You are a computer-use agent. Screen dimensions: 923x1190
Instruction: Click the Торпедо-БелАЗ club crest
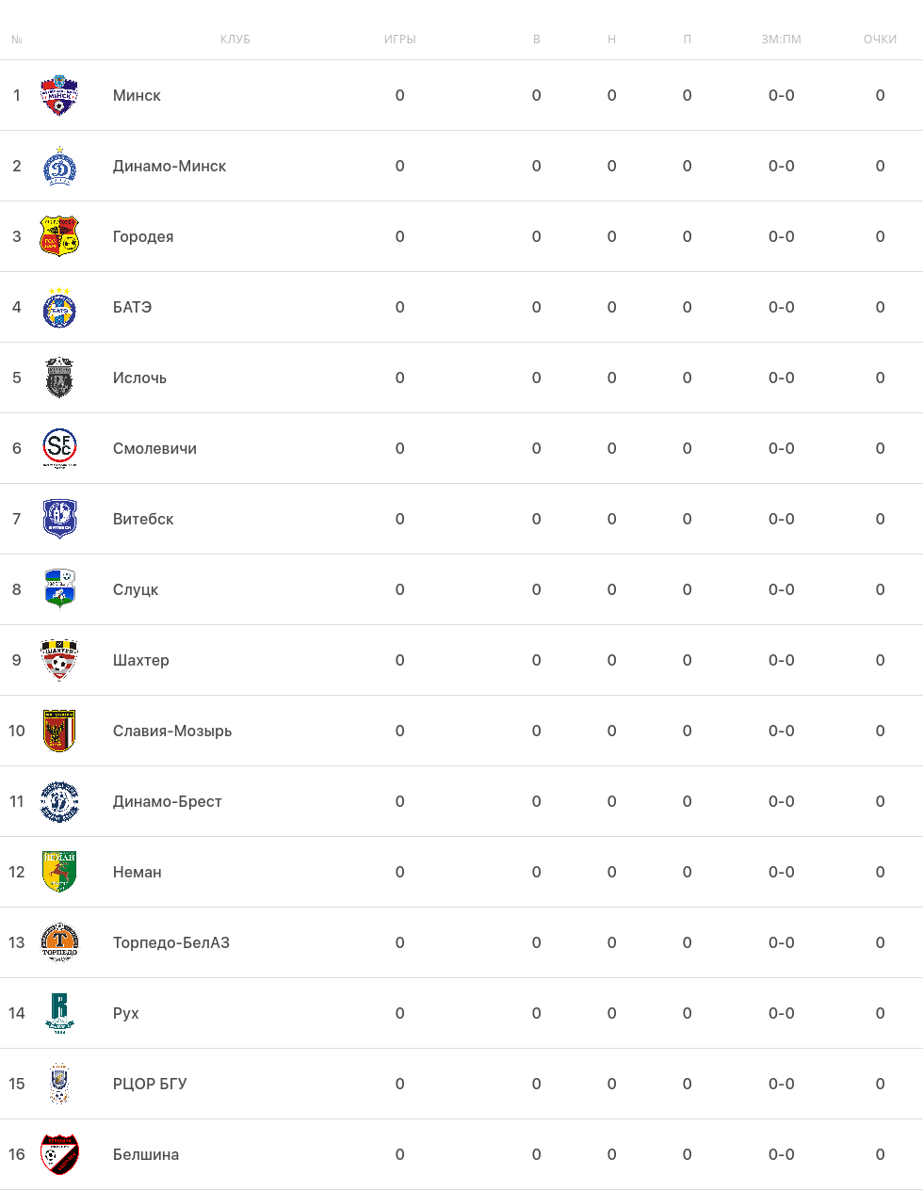tap(59, 942)
